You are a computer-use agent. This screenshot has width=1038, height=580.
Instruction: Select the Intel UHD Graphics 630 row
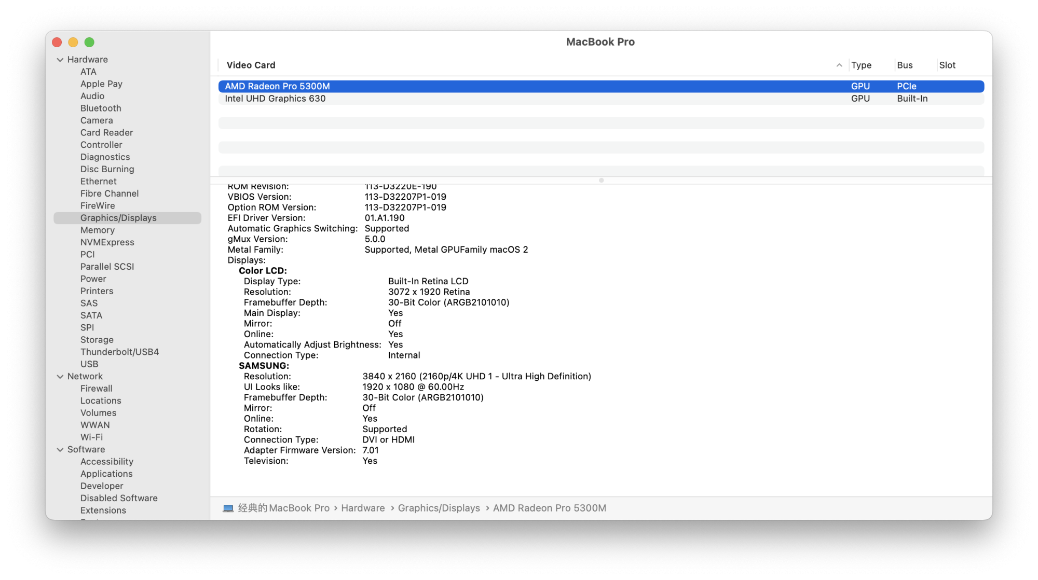point(277,98)
